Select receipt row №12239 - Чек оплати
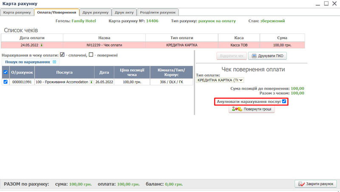The width and height of the screenshot is (340, 192). (104, 45)
